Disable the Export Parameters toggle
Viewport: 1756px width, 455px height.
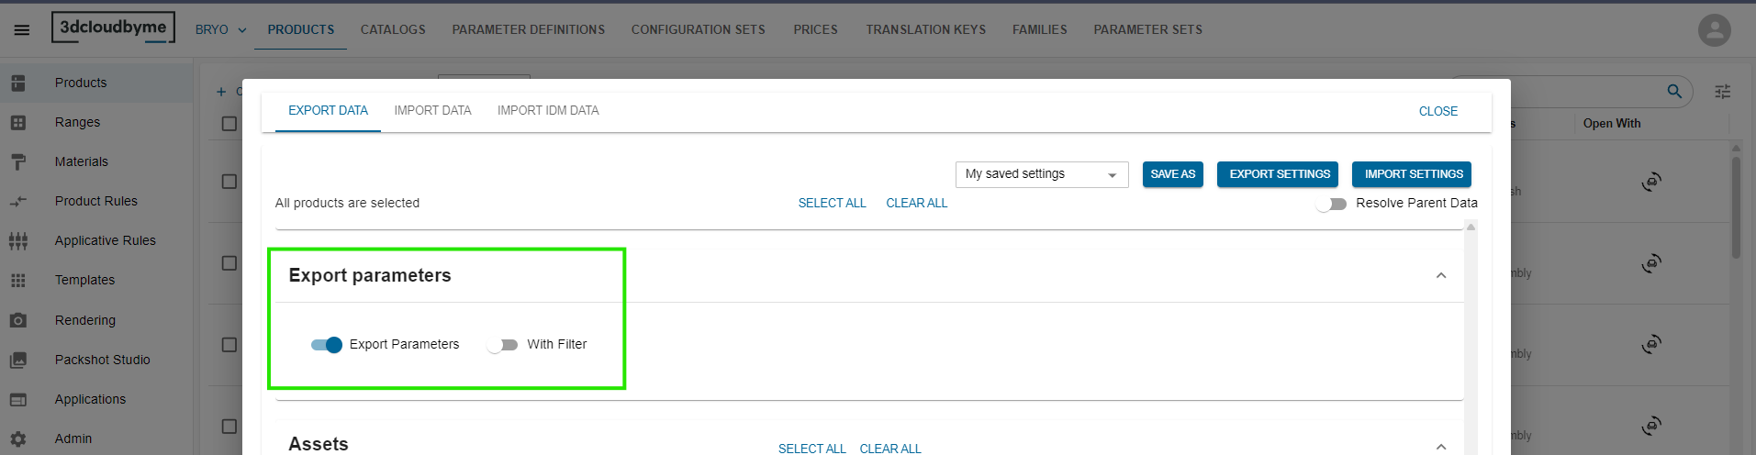click(327, 344)
